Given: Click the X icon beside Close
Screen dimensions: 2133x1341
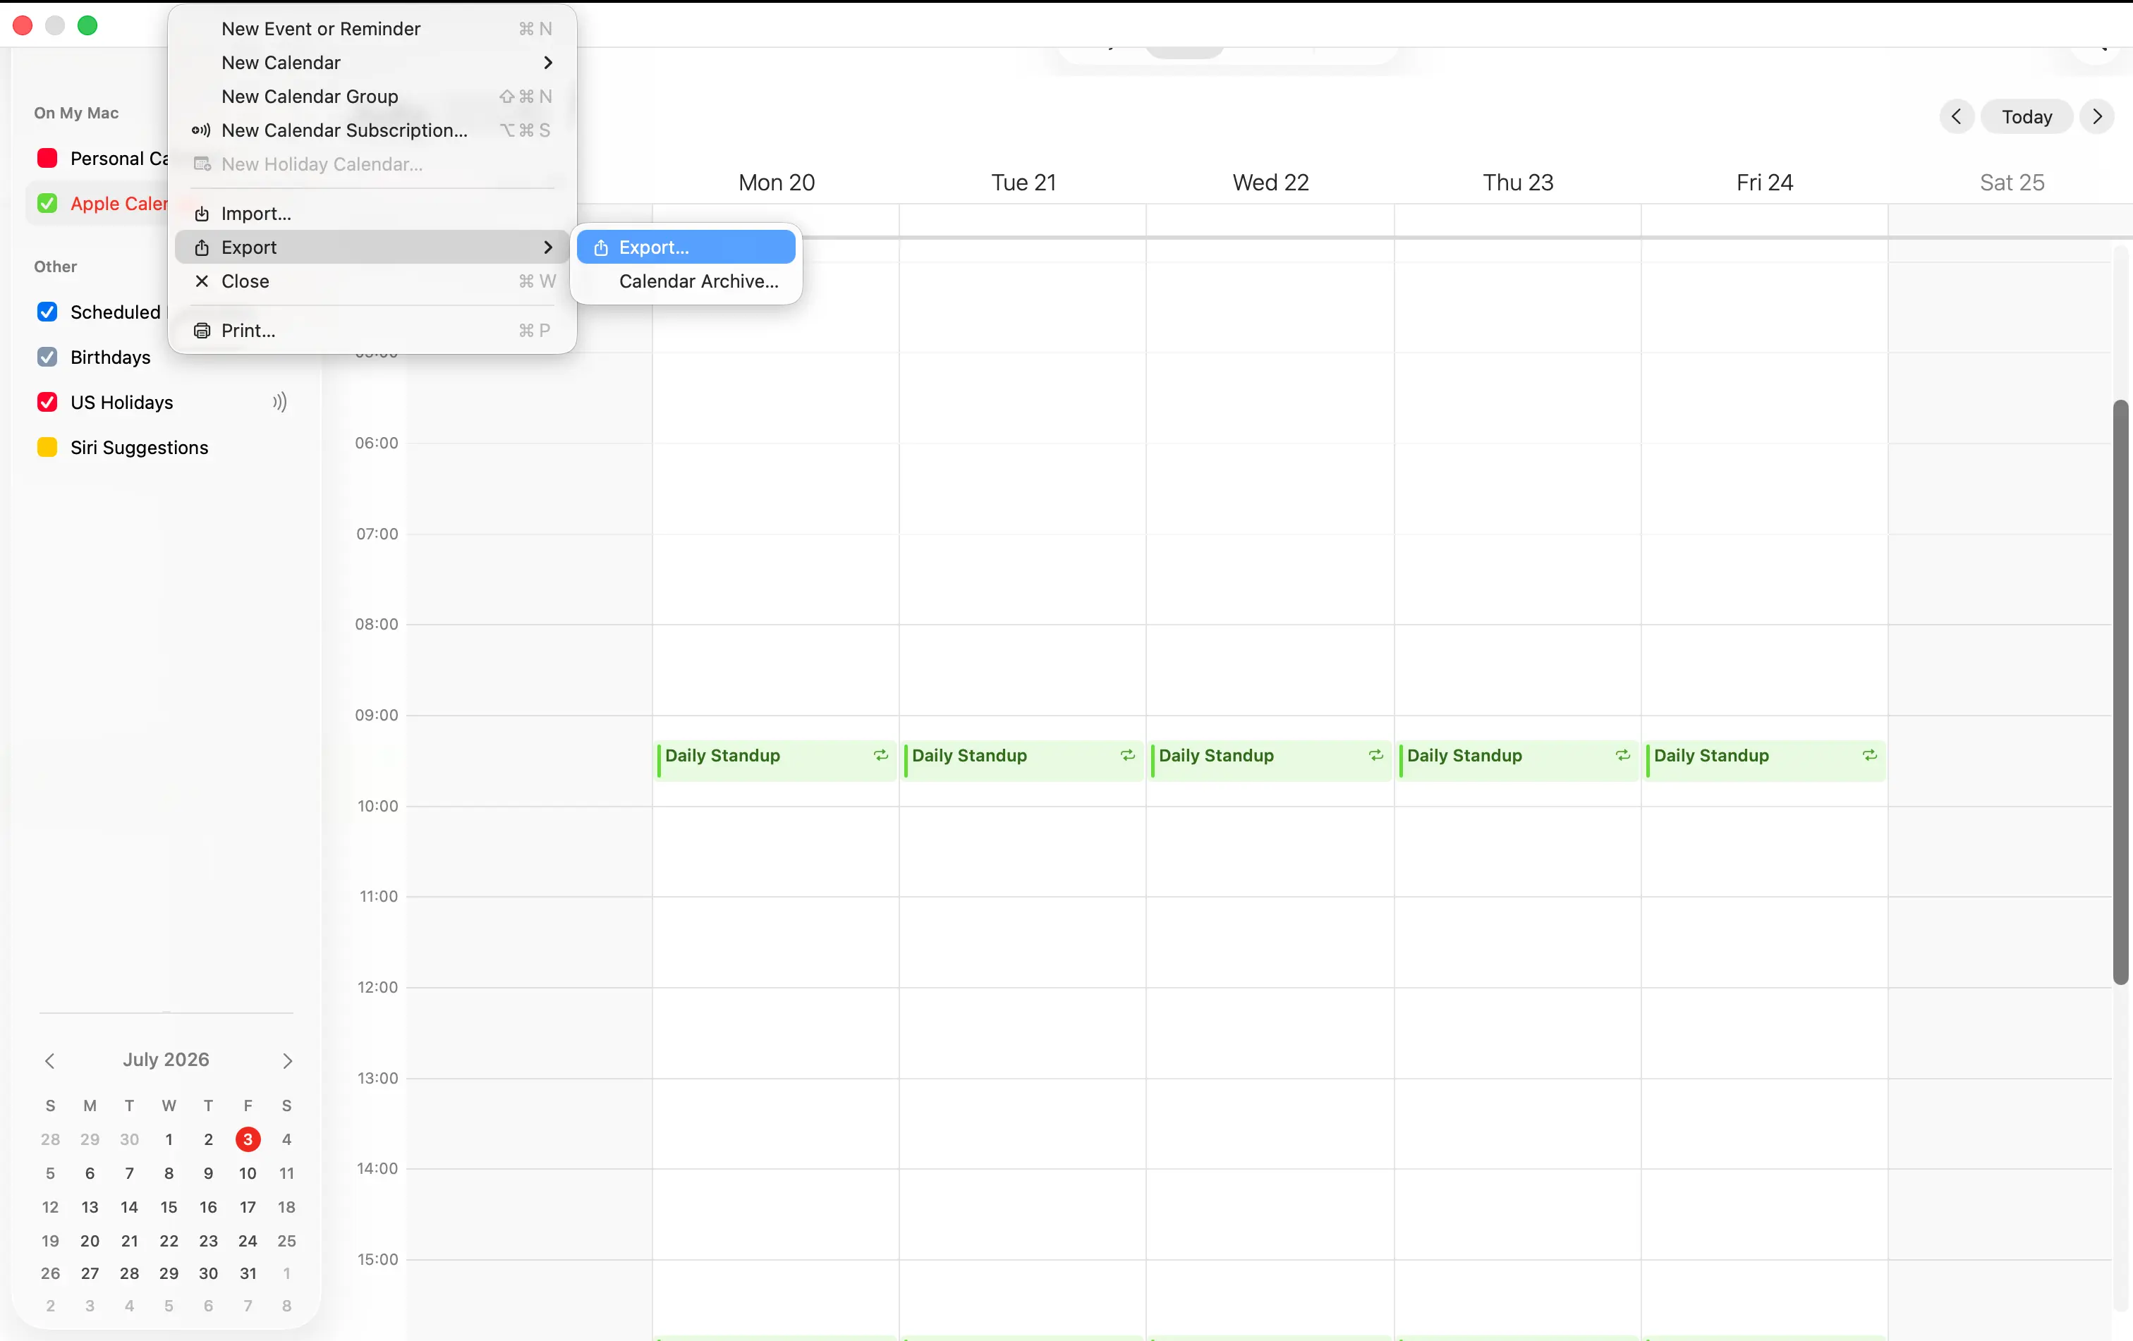Looking at the screenshot, I should 202,281.
